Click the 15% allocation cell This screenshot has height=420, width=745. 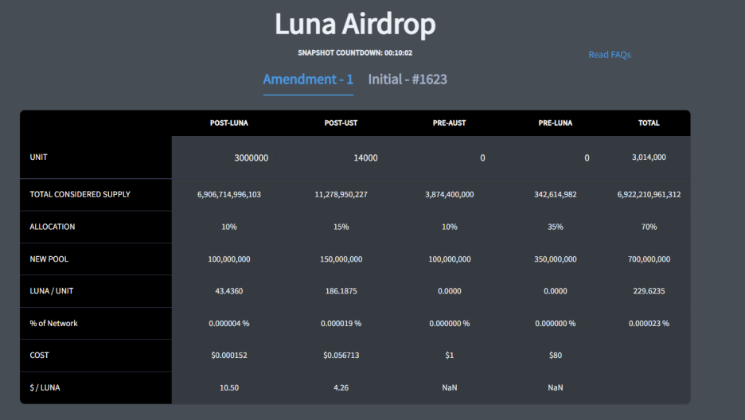pos(341,227)
